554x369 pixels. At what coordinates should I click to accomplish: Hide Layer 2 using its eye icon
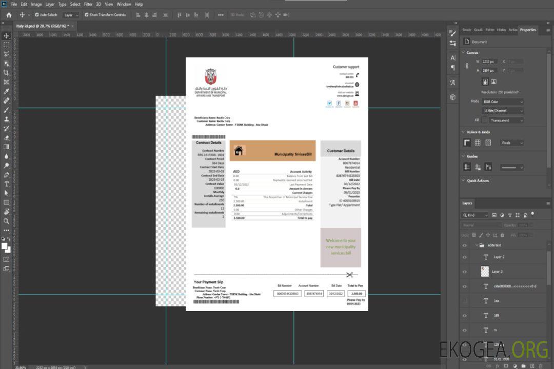[465, 257]
